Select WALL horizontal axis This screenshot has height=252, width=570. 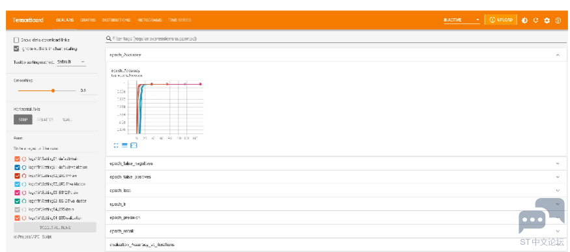[66, 119]
